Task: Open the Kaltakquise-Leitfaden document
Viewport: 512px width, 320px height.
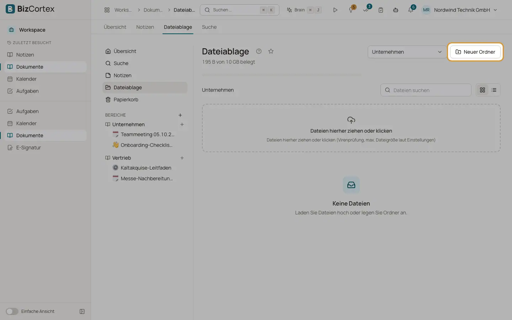Action: coord(146,168)
